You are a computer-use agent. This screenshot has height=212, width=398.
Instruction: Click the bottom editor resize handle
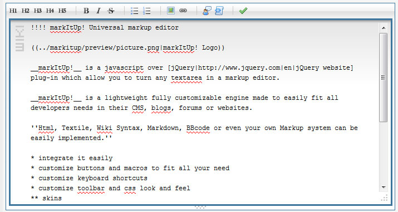[x=200, y=207]
